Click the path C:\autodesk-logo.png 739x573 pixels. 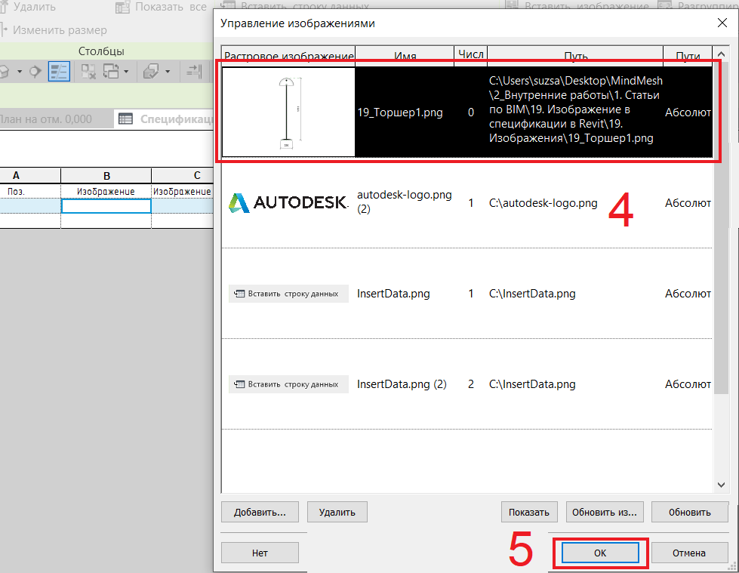(x=543, y=203)
